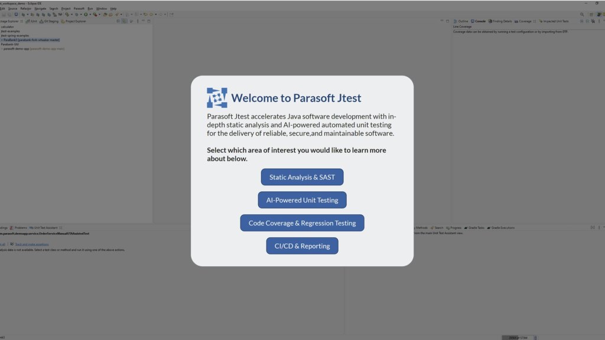Viewport: 605px width, 340px height.
Task: Click the Track and make assertions link
Action: 32,244
